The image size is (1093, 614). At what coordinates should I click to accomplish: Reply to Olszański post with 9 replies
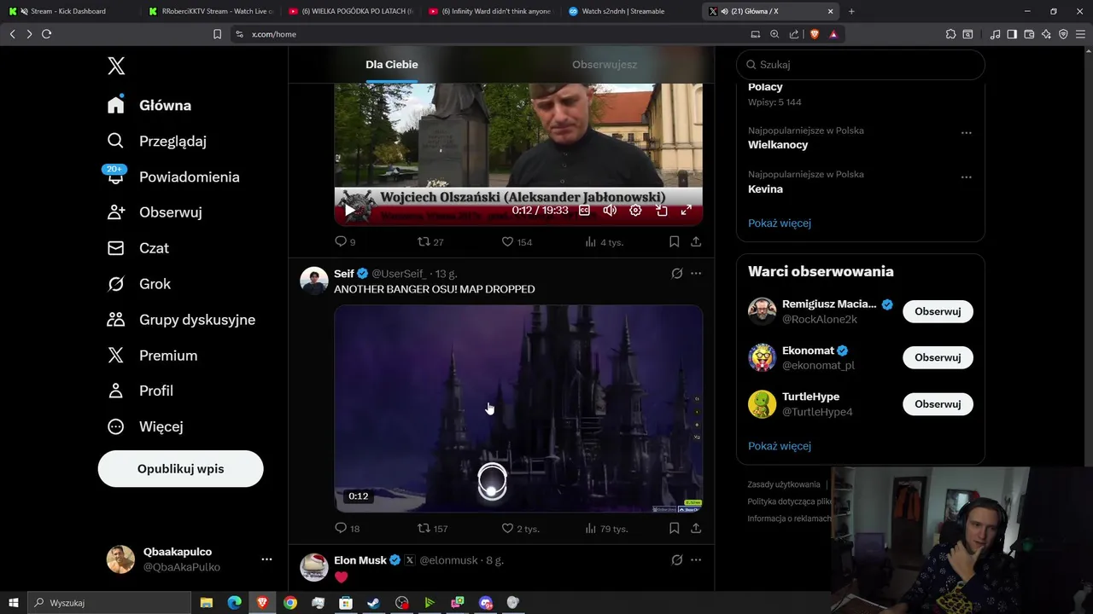[x=345, y=242]
